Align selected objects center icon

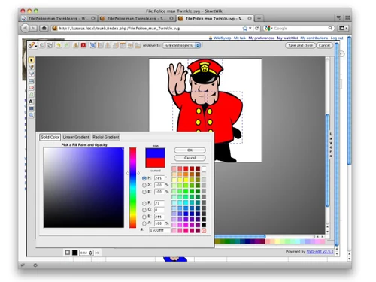[x=108, y=45]
